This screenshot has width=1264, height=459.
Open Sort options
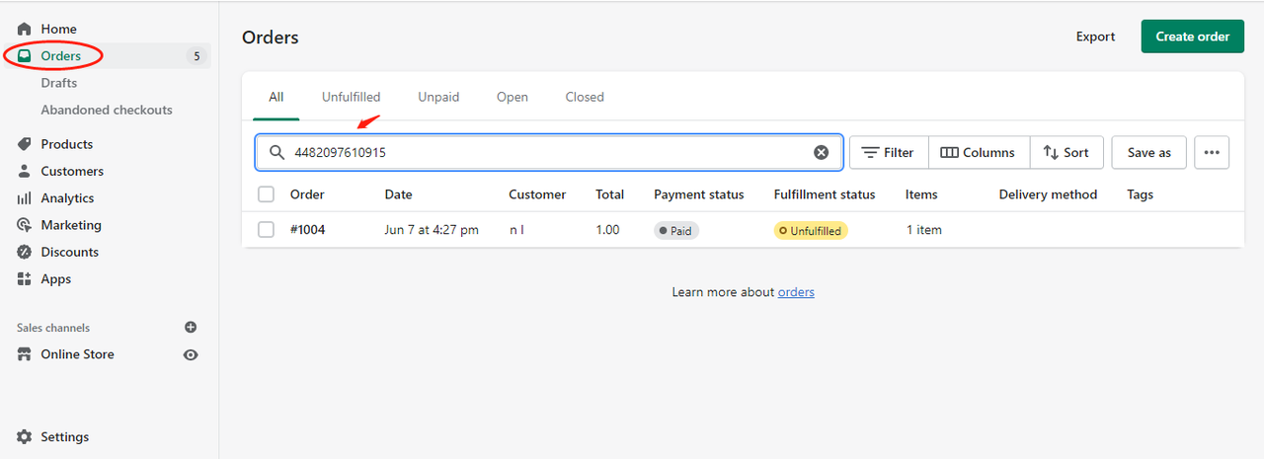[1066, 153]
